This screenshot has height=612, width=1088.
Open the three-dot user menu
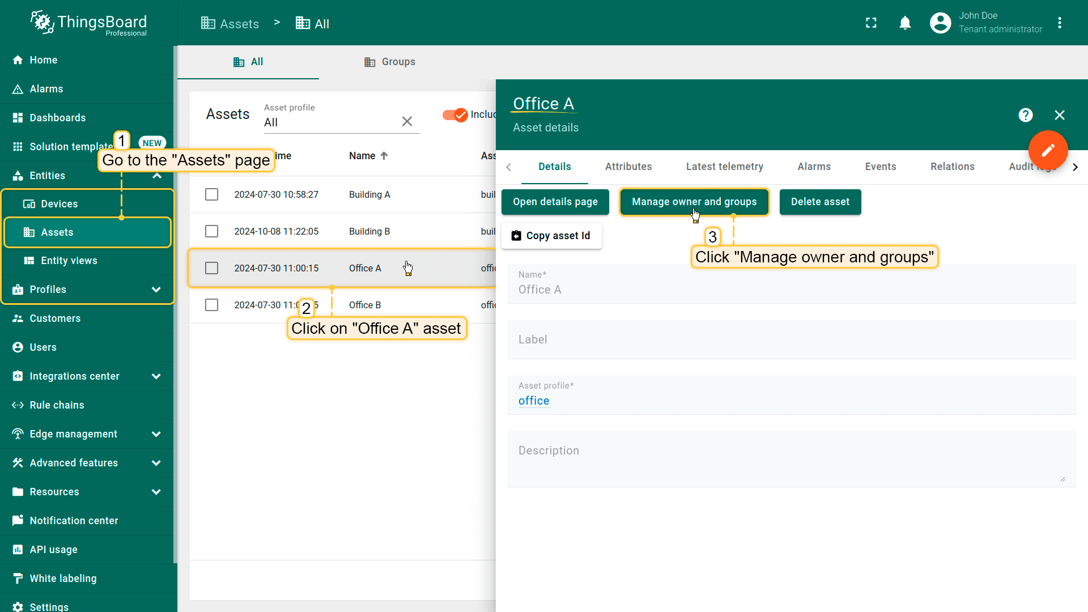click(x=1060, y=23)
